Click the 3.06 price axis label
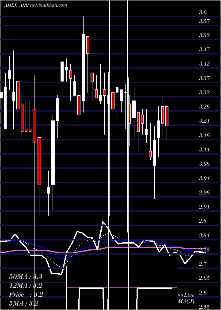This screenshot has width=221, height=310. click(x=204, y=164)
